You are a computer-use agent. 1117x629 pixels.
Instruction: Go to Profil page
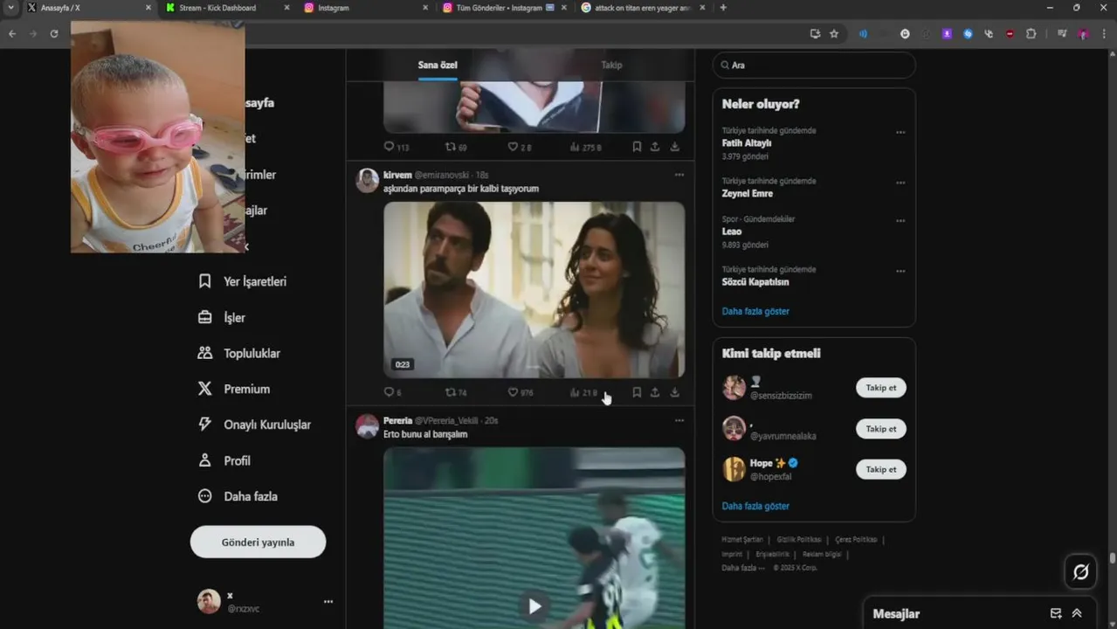tap(224, 460)
